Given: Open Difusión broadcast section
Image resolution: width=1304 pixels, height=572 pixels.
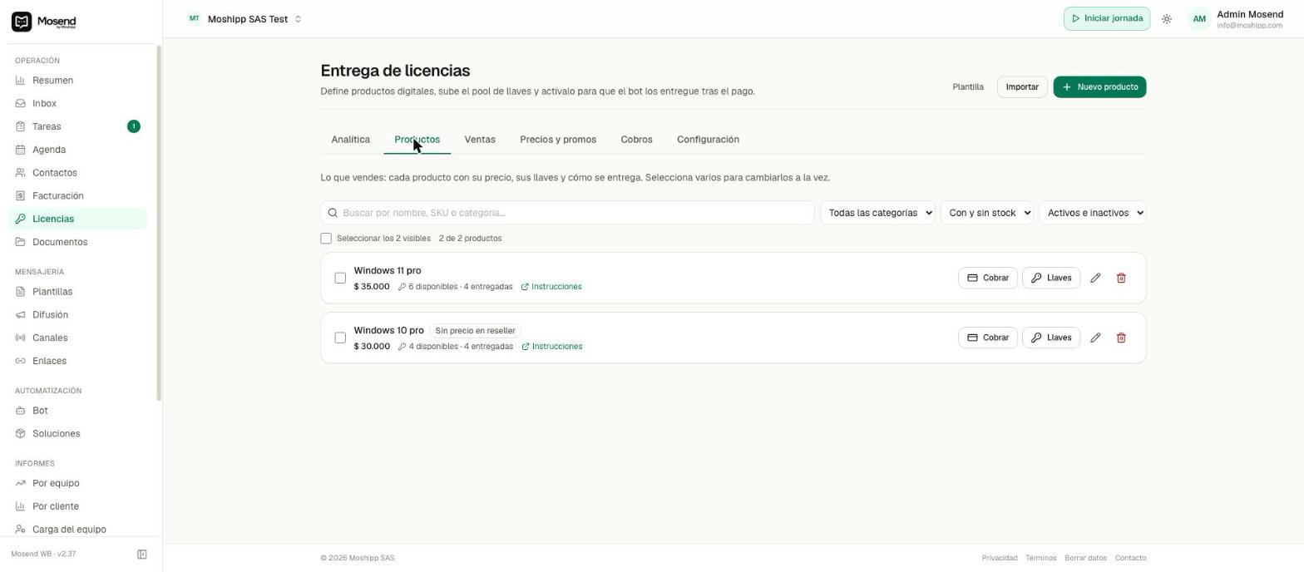Looking at the screenshot, I should point(78,315).
